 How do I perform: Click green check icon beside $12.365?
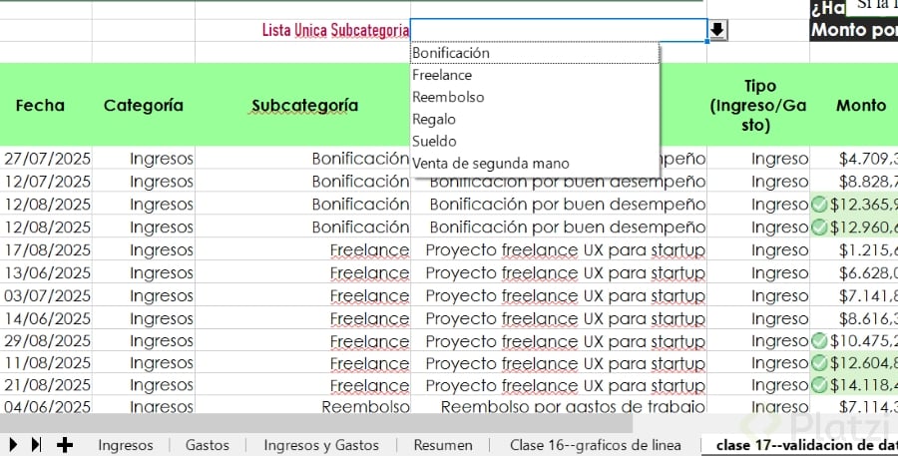pos(819,204)
